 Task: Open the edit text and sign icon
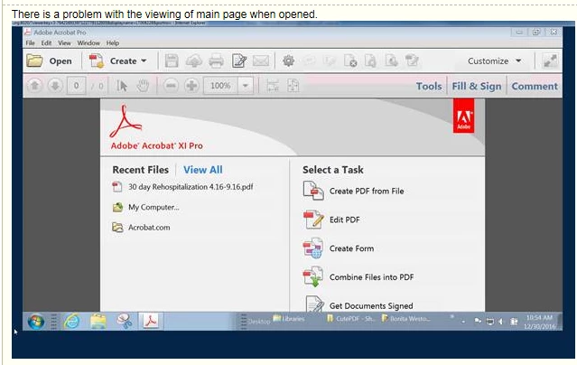(238, 61)
